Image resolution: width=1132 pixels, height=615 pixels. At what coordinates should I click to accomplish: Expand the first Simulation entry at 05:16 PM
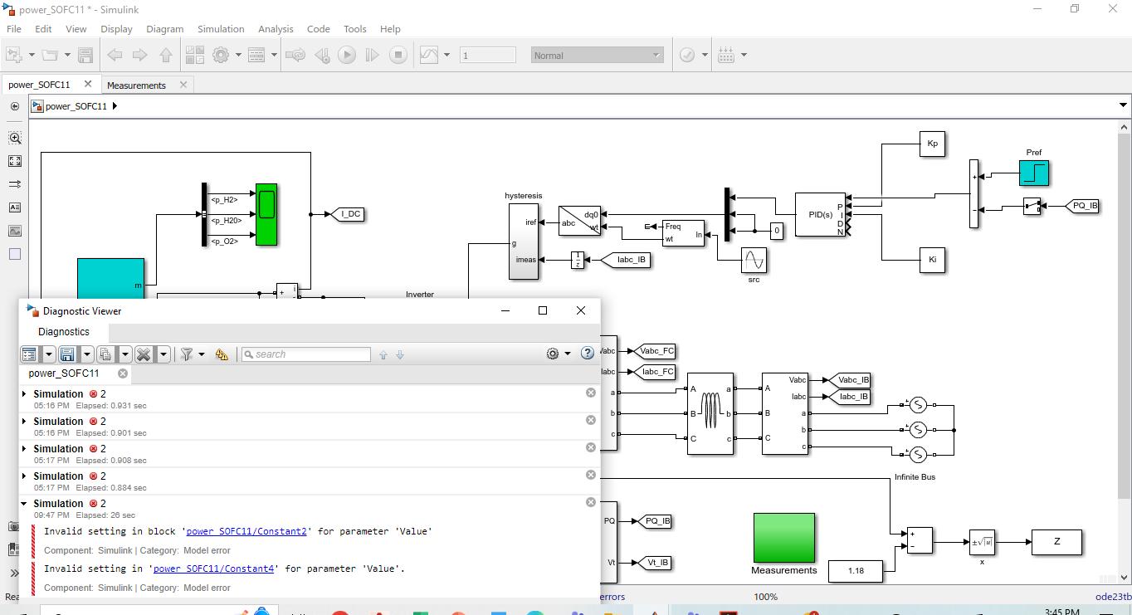click(x=23, y=393)
